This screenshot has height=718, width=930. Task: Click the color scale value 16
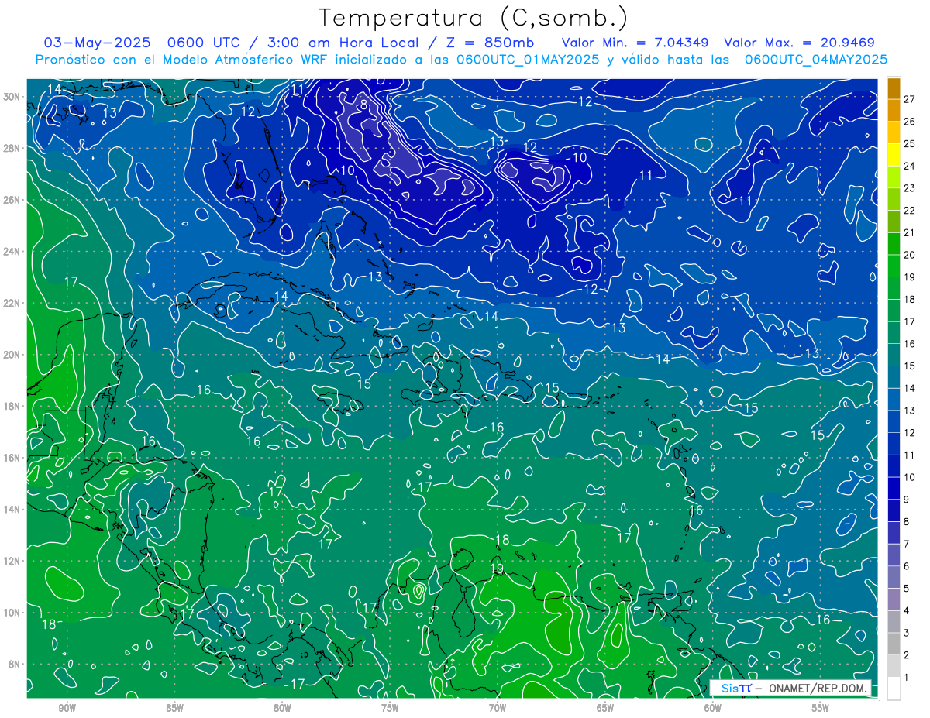(x=910, y=344)
